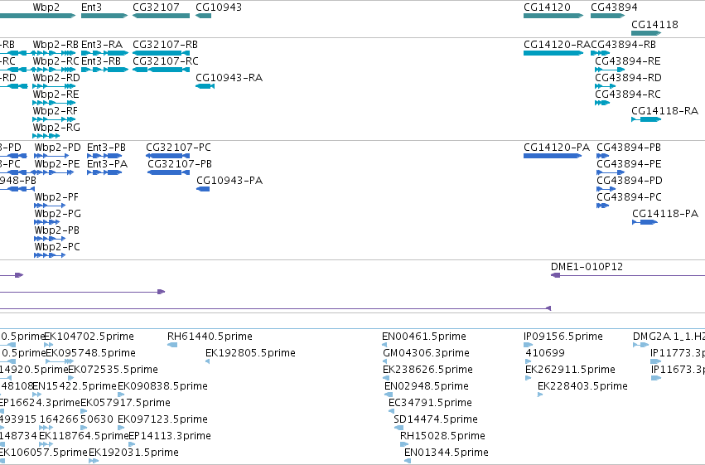The width and height of the screenshot is (705, 465).
Task: Click transcript CG10943-RA
Action: point(205,86)
